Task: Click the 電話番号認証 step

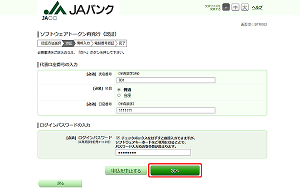Action: 104,43
